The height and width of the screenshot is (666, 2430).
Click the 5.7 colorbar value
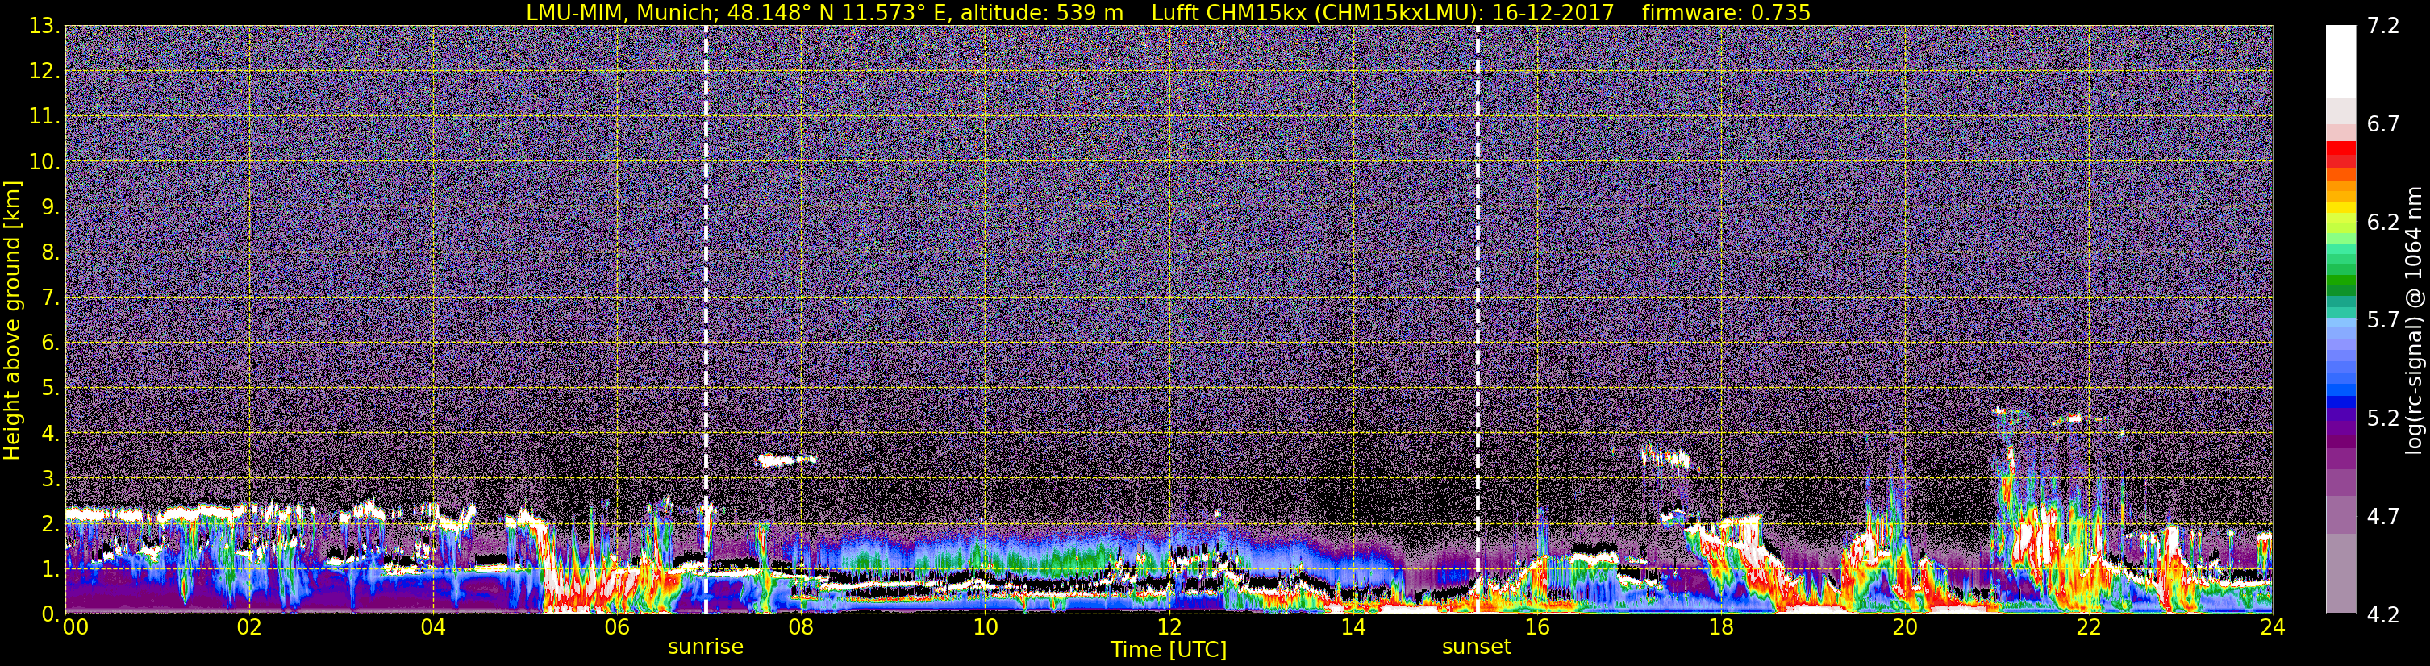2383,320
